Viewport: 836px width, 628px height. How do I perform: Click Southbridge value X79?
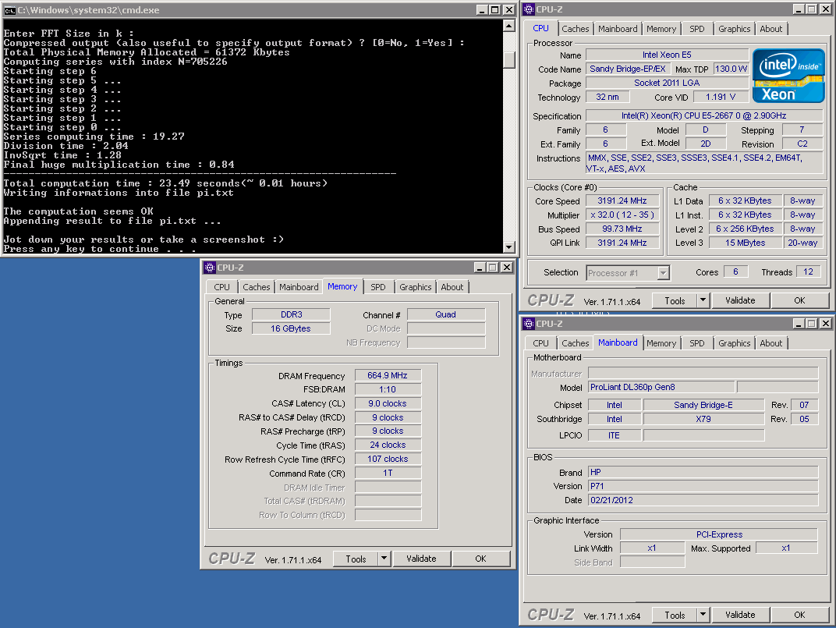click(x=703, y=419)
